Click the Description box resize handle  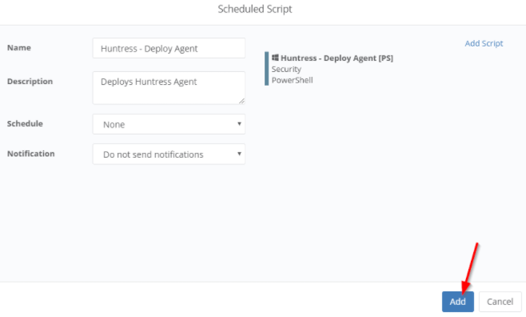241,100
